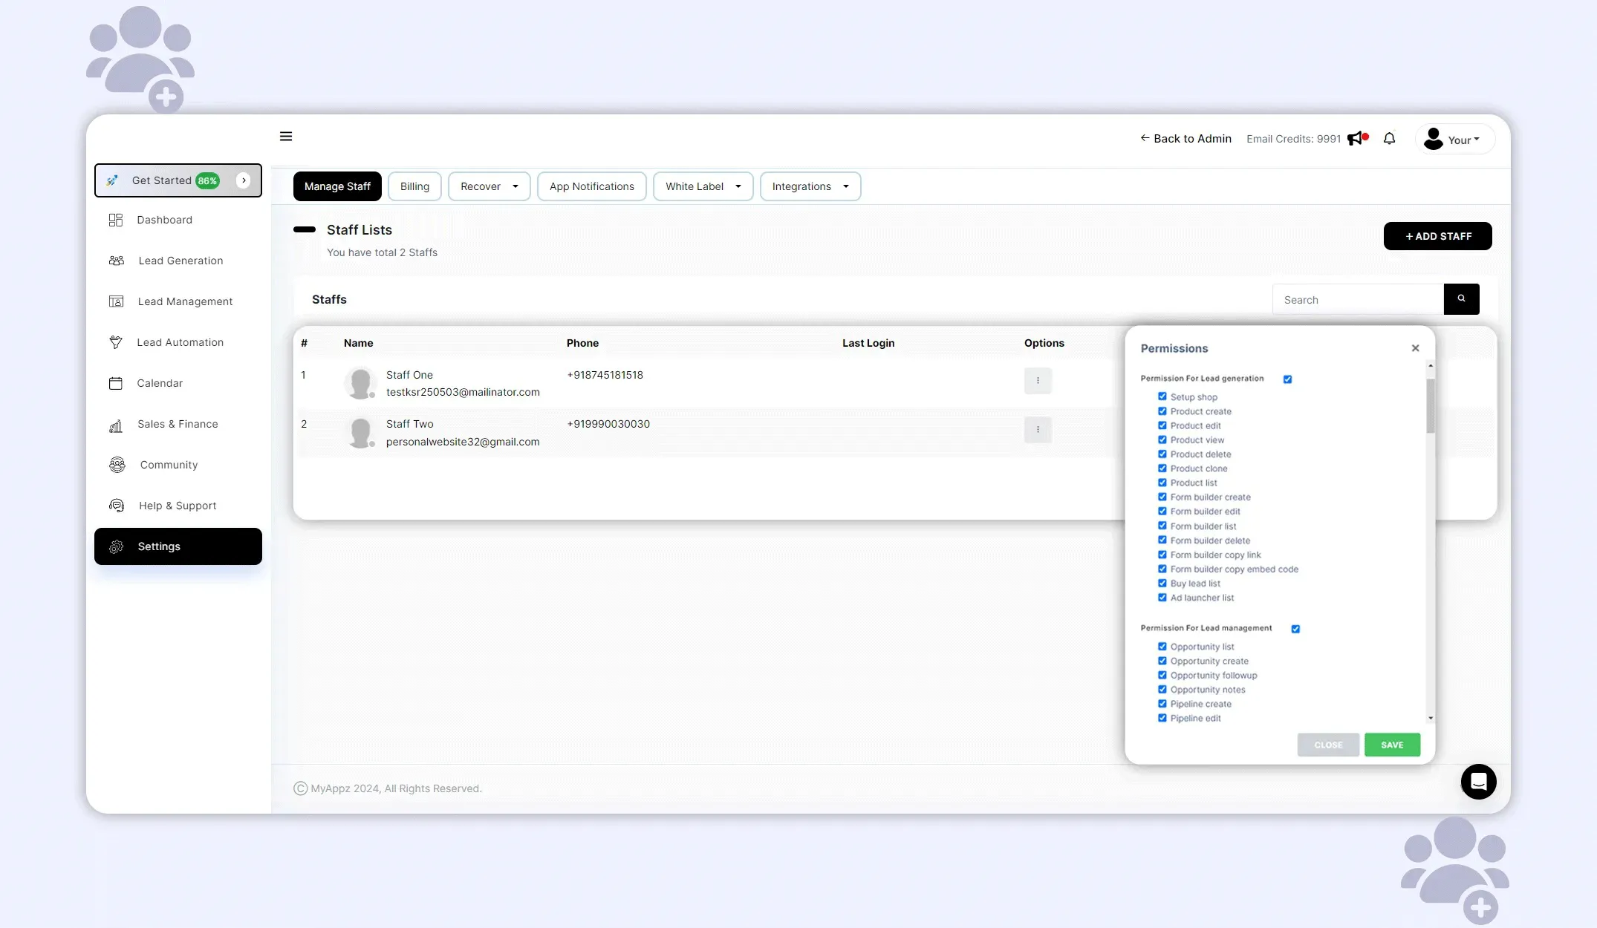Open Sales & Finance in sidebar
Screen dimensions: 1597x928
(178, 424)
